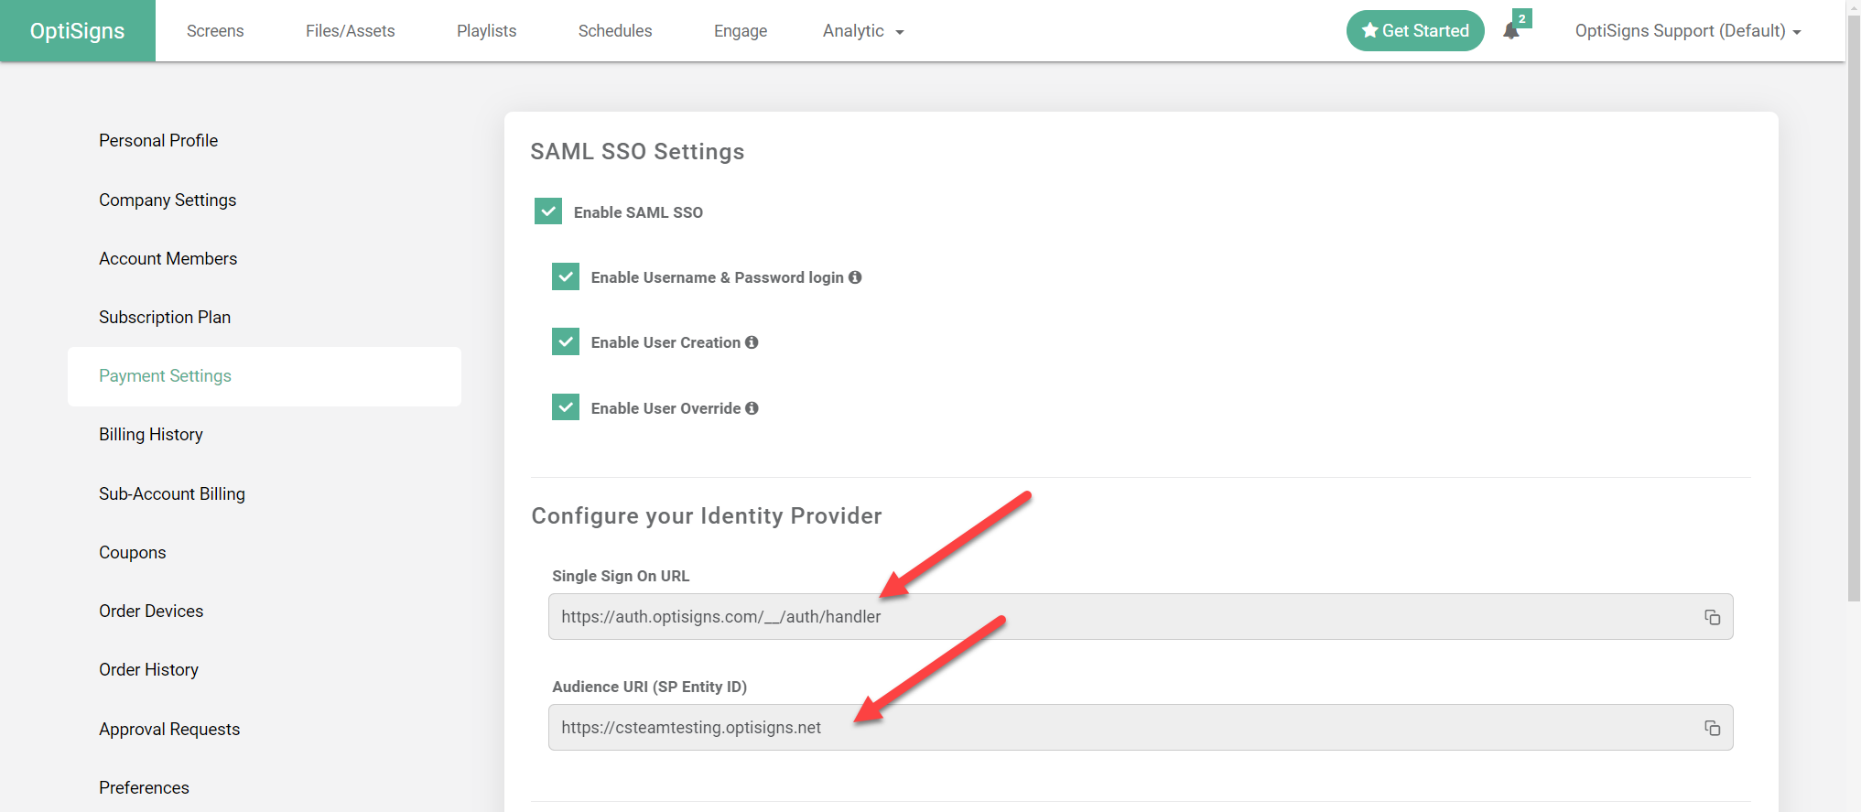Click the Get Started button
This screenshot has height=812, width=1861.
click(x=1415, y=31)
